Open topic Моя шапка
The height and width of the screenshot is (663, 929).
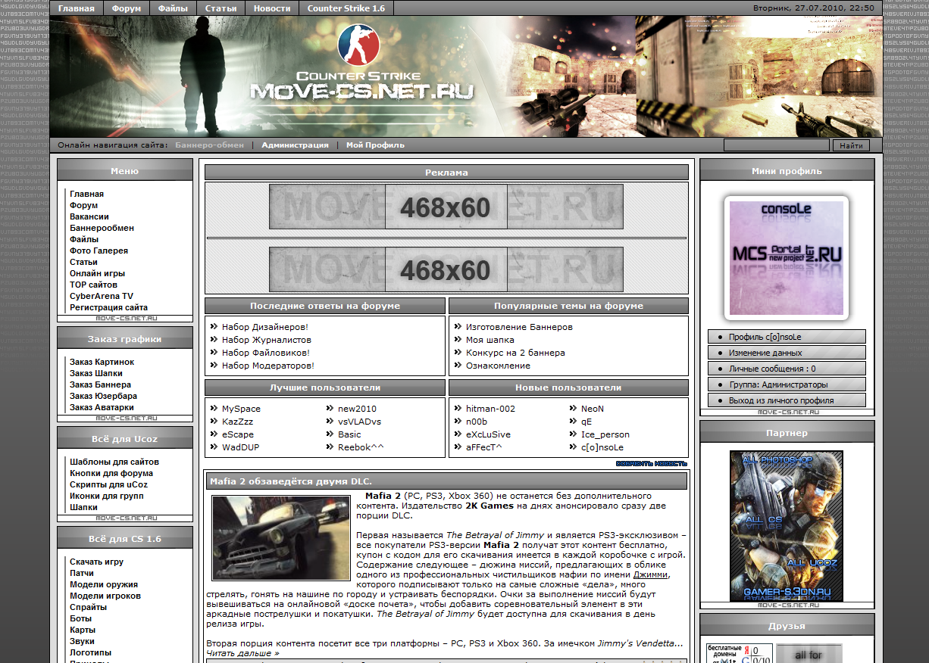point(490,340)
